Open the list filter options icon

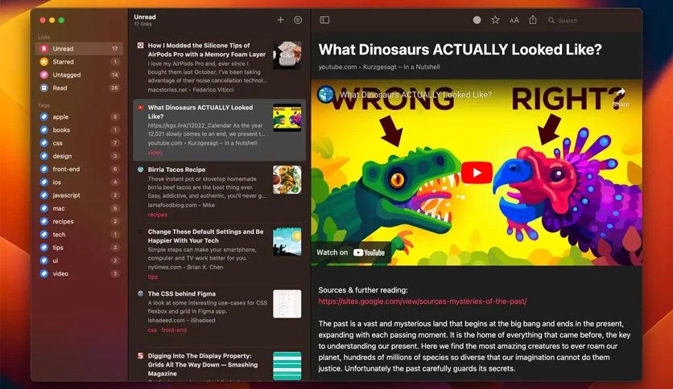[297, 20]
